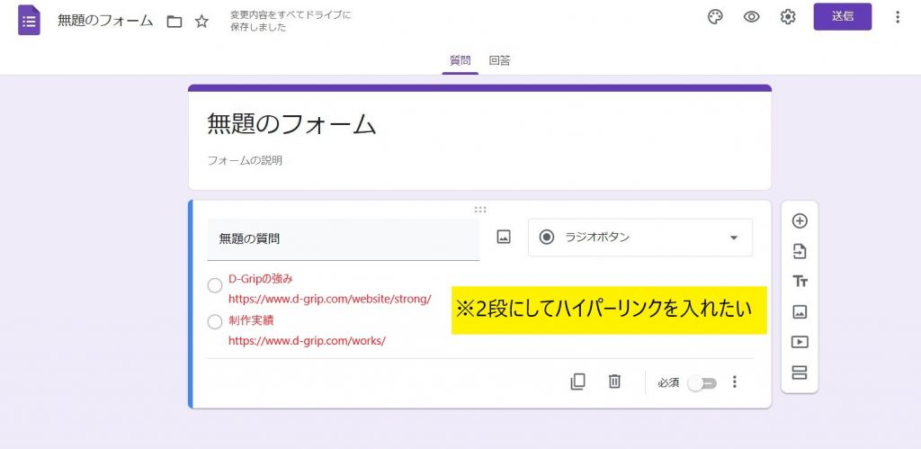Select the 制作実績 radio option
921x449 pixels.
click(215, 321)
